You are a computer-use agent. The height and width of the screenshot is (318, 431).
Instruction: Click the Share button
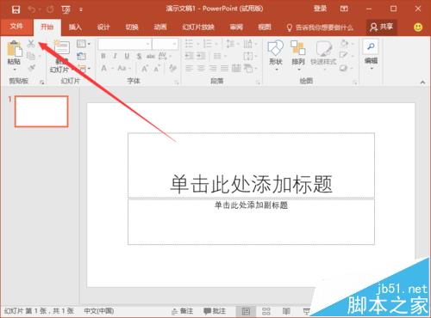coord(382,28)
